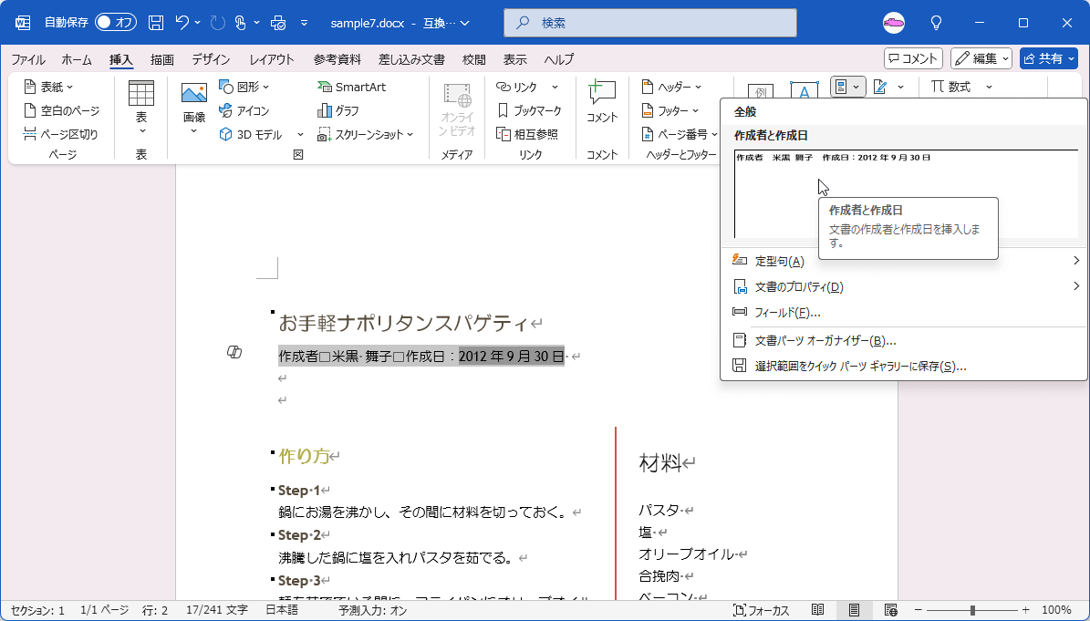Open the Header (ヘッダー) dropdown
Screen dimensions: 1090x621
(671, 87)
